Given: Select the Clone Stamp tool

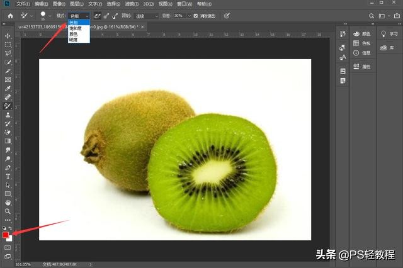Looking at the screenshot, I should 8,114.
